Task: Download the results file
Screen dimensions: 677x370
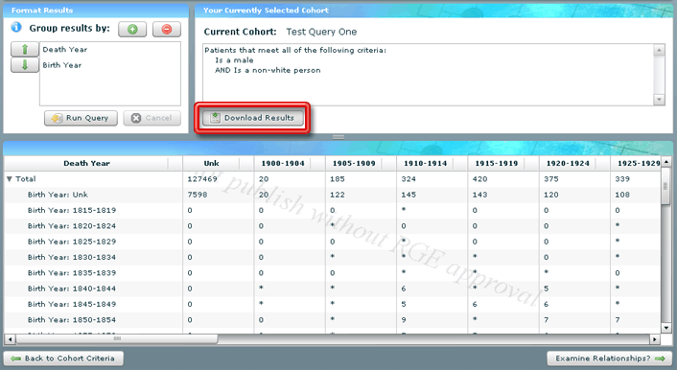Action: (252, 118)
